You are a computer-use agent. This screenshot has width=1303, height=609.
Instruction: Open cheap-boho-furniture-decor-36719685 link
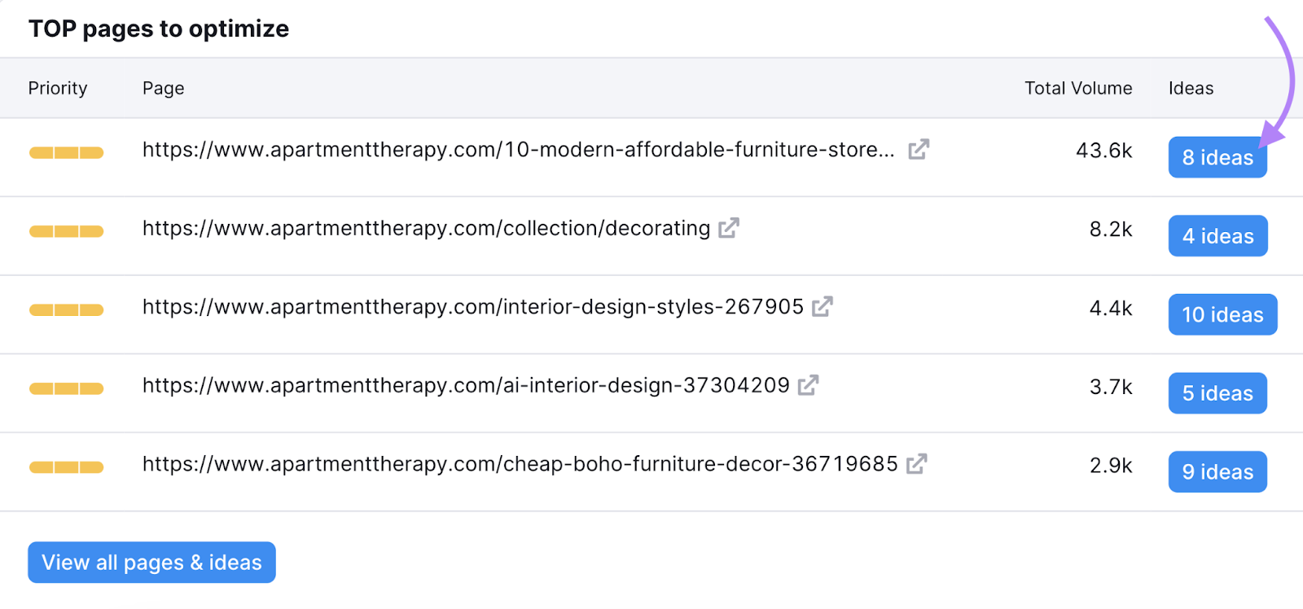520,464
